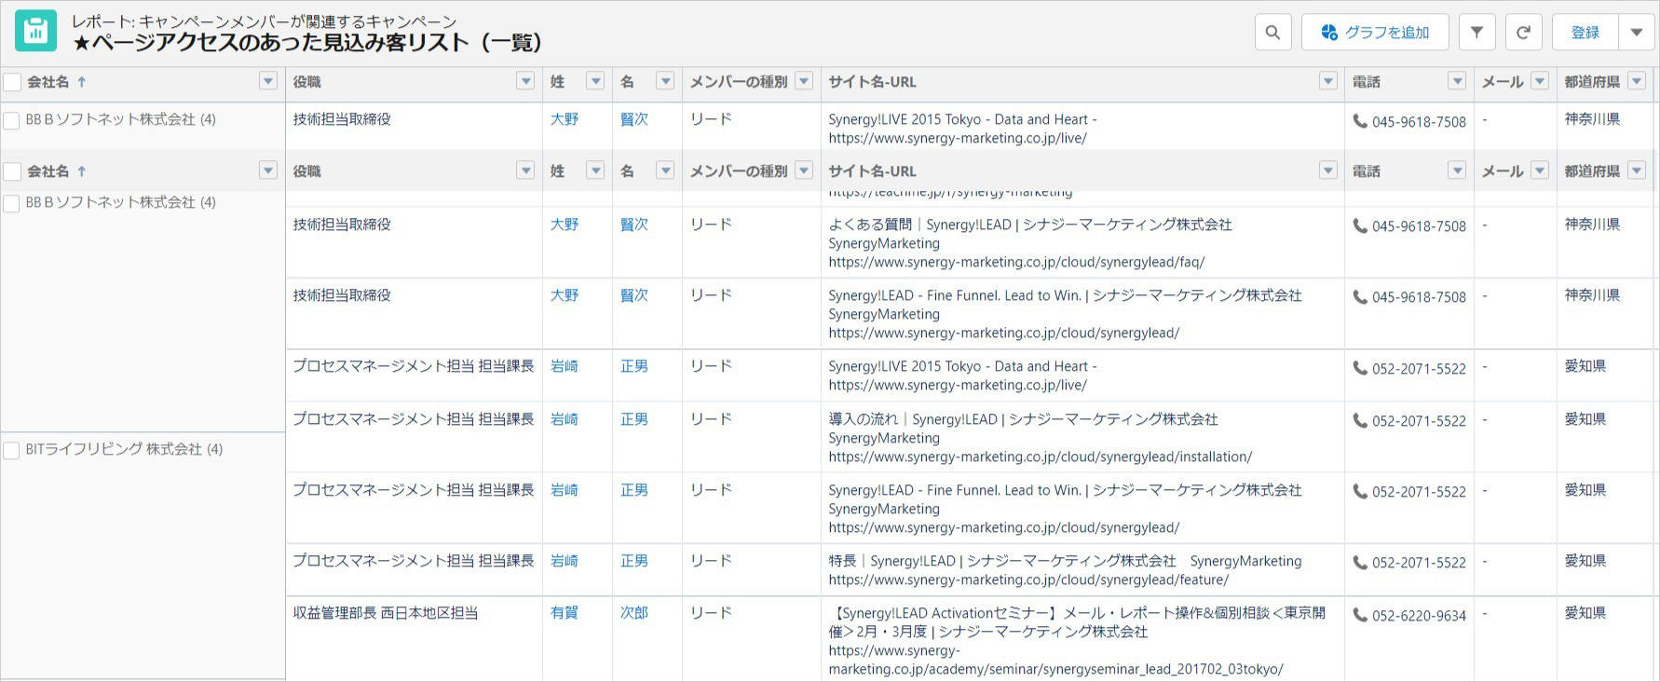Viewport: 1660px width, 682px height.
Task: Click phone icon in 岩崎 Synergy!LIVE 2015 row
Action: (1360, 368)
